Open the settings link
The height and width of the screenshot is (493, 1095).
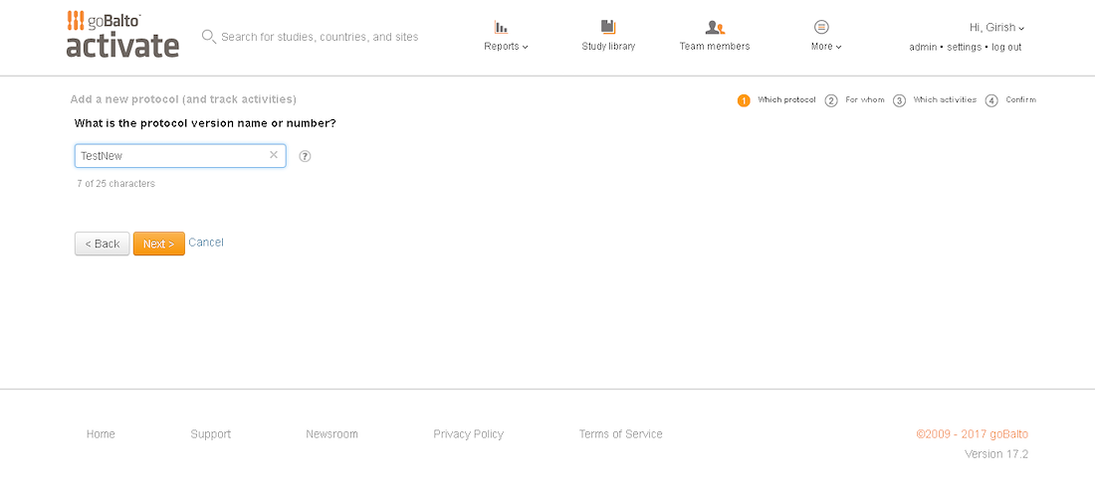964,48
